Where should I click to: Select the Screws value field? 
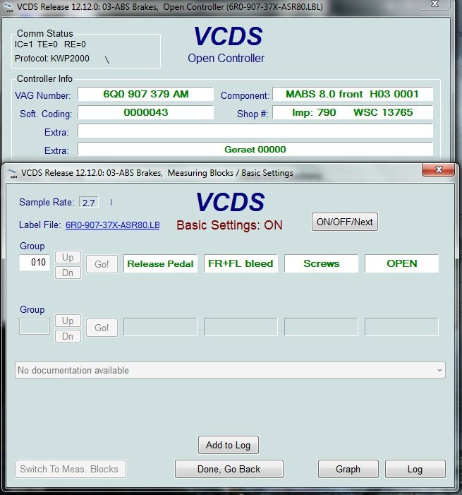[322, 263]
